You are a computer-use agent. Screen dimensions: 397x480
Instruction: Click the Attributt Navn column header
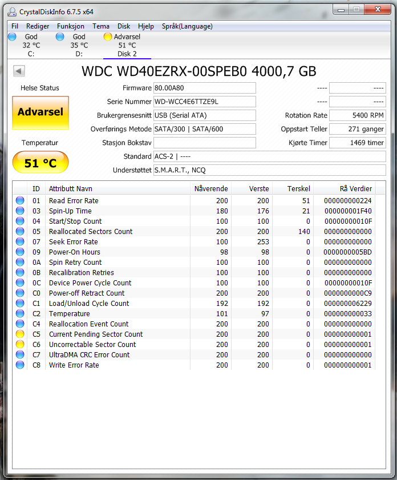click(118, 188)
